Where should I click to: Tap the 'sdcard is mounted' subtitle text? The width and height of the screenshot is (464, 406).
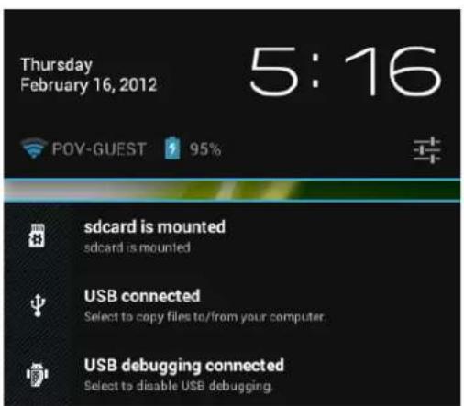(138, 247)
